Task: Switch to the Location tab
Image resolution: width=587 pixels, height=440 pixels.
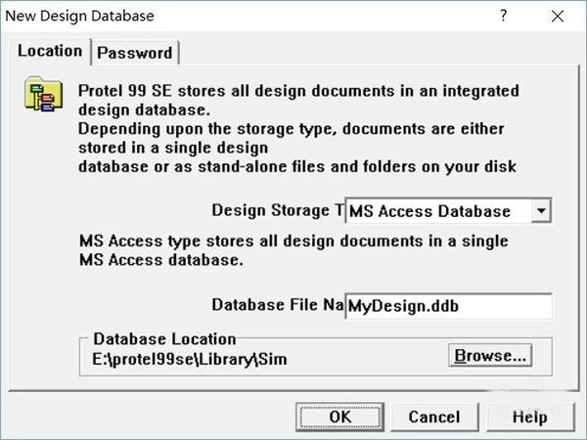Action: pos(50,51)
